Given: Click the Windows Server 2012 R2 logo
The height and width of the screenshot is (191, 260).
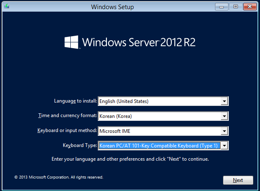Looking at the screenshot, I should [130, 42].
